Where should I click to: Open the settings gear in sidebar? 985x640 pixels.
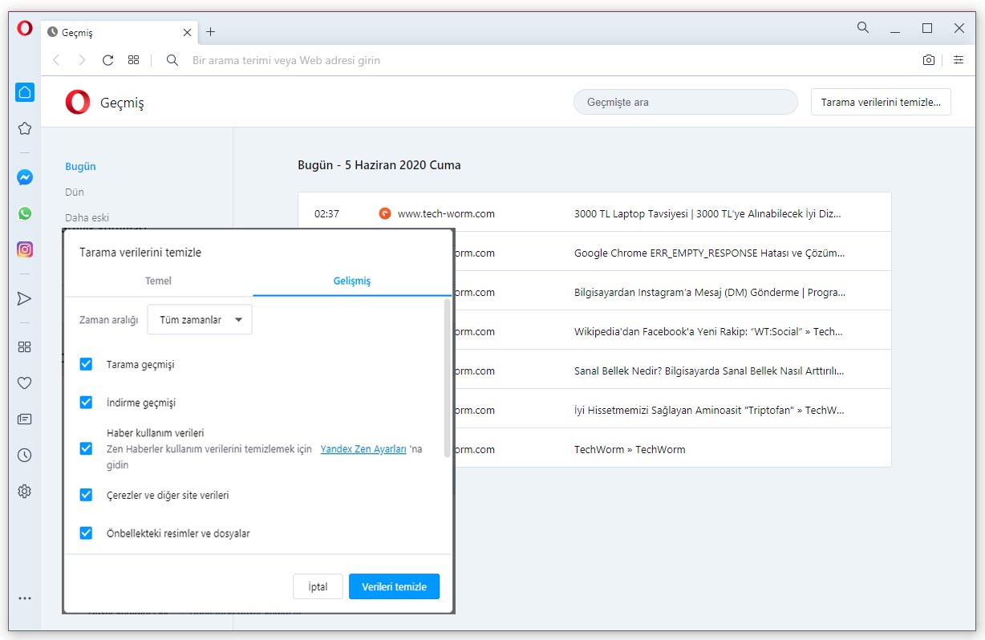tap(25, 492)
